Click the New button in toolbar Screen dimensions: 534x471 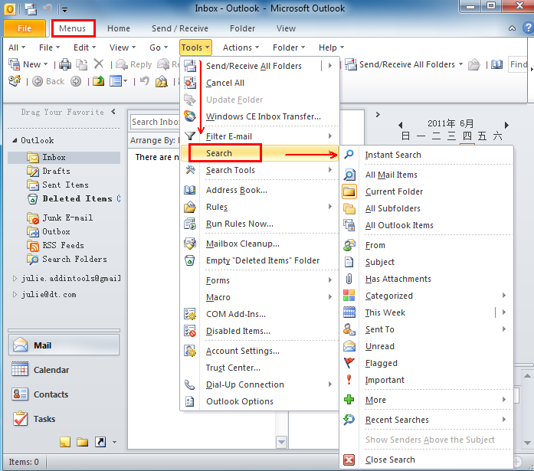coord(28,64)
